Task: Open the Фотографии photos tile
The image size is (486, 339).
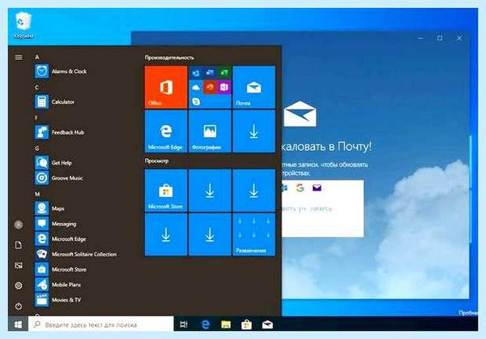Action: [x=210, y=131]
